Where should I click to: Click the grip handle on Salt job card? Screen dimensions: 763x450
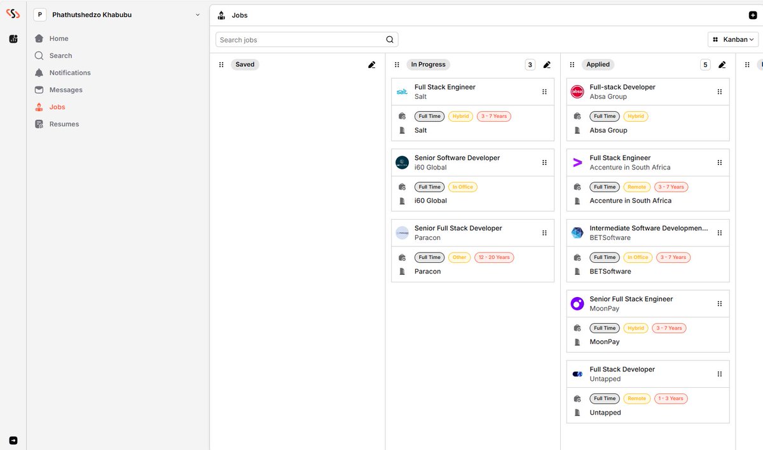[x=544, y=92]
